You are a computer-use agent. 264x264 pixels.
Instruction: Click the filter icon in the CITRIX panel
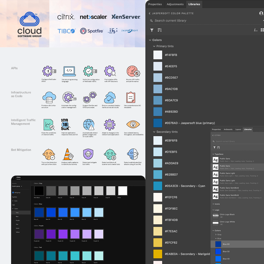click(x=214, y=147)
